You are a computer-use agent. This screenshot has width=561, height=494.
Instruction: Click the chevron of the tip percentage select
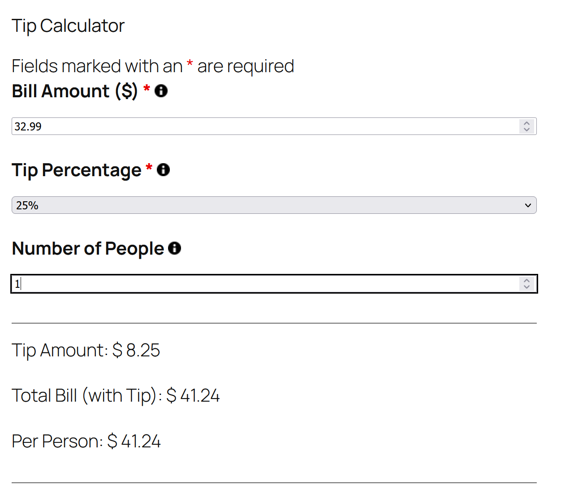click(x=528, y=205)
